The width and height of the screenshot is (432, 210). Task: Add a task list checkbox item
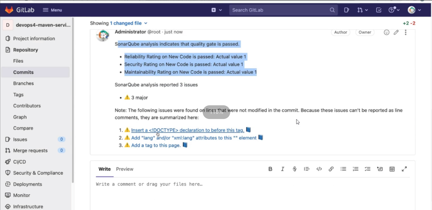(x=368, y=169)
